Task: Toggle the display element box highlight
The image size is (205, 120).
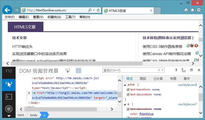Action: [78, 71]
